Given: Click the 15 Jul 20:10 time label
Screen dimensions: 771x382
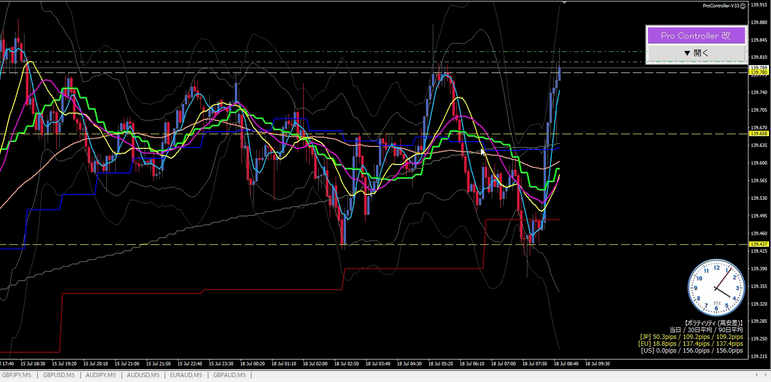Looking at the screenshot, I should pos(96,364).
